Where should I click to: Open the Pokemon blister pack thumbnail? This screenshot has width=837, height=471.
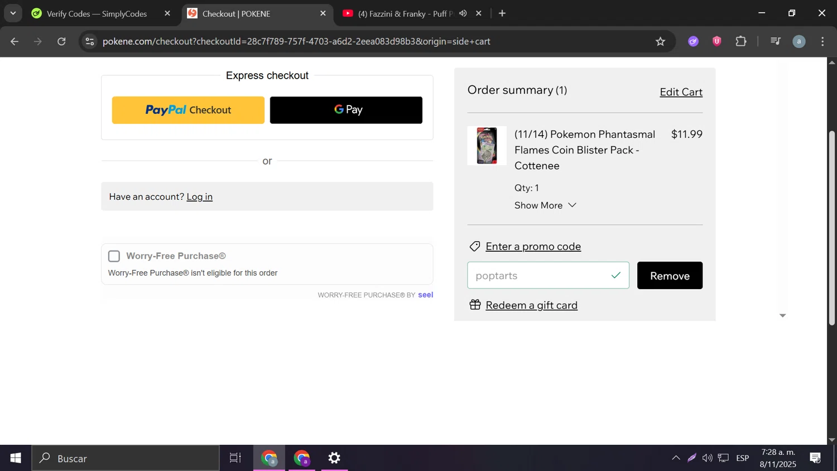pos(487,146)
